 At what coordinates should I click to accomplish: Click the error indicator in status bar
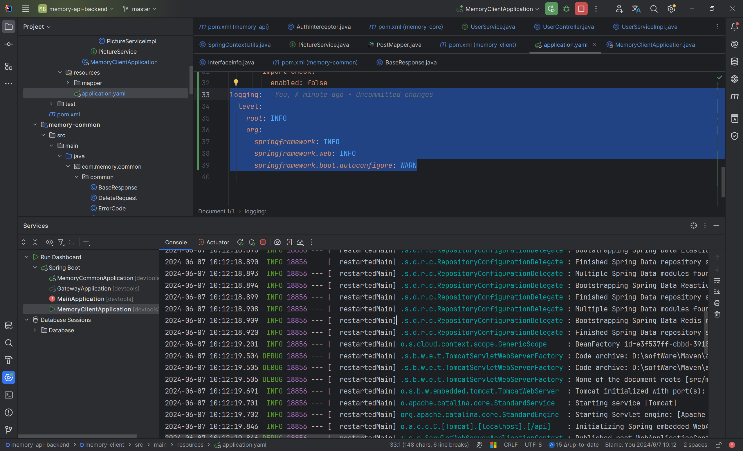click(732, 445)
